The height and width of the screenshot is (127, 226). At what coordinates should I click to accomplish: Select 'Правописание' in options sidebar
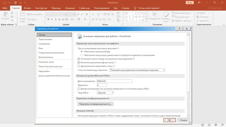click(54, 39)
